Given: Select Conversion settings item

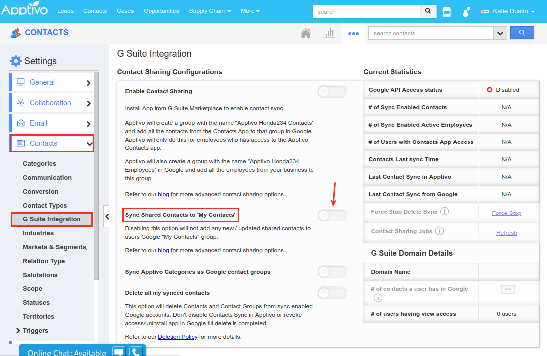Looking at the screenshot, I should (x=40, y=192).
